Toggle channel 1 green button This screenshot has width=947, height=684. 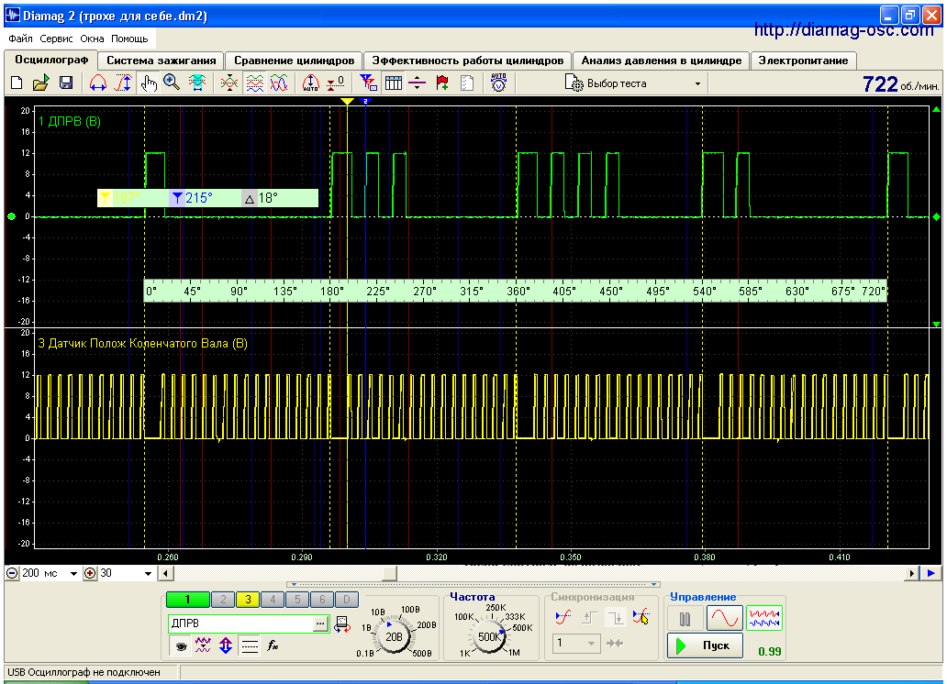coord(188,600)
